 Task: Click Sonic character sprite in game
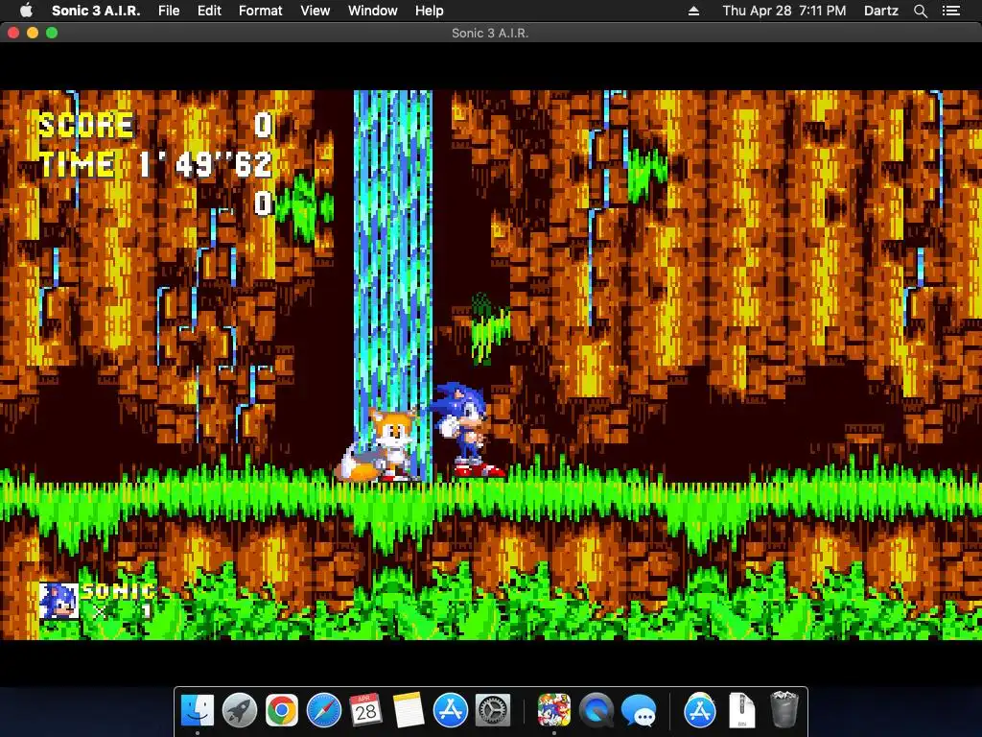(467, 430)
